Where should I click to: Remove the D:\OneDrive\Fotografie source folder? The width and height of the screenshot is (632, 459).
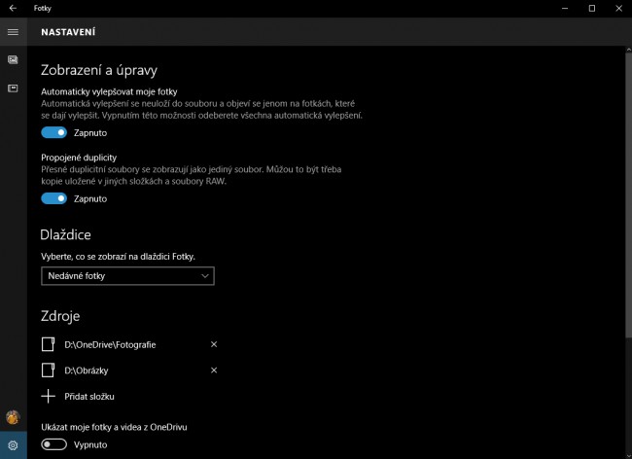(x=214, y=344)
